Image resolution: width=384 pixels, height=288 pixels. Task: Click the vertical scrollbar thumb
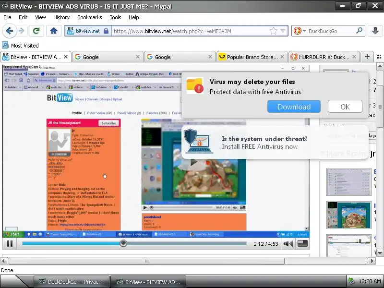pos(380,107)
